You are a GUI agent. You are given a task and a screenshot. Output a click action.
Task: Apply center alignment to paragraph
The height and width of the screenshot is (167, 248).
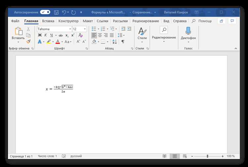(x=100, y=35)
